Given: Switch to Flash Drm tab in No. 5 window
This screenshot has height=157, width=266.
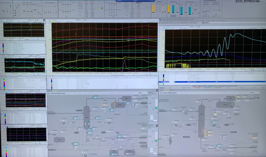Looking at the screenshot, I should pyautogui.click(x=161, y=91).
